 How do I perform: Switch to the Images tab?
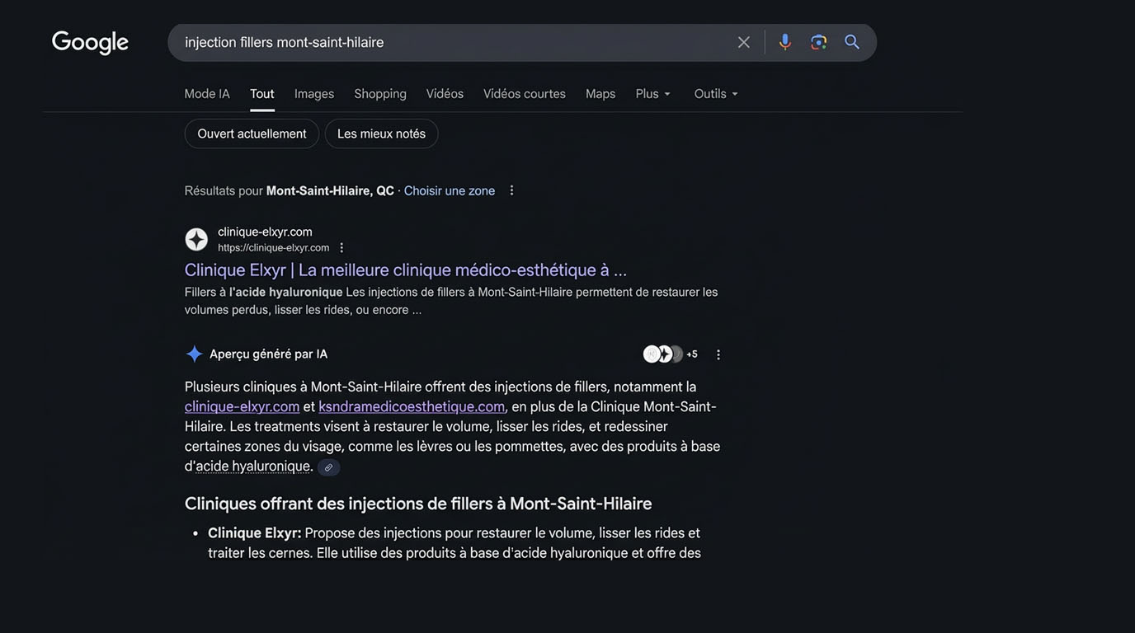pyautogui.click(x=314, y=94)
